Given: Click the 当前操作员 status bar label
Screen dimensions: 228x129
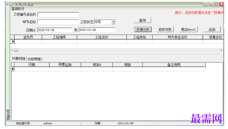Looking at the screenshot, I should tap(24, 123).
